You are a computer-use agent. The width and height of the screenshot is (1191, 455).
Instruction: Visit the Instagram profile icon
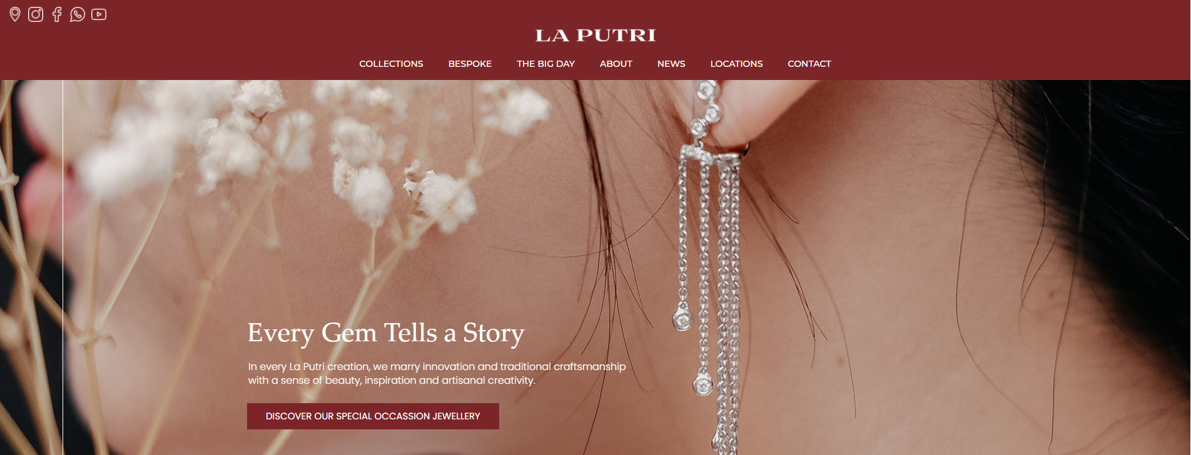pyautogui.click(x=36, y=14)
